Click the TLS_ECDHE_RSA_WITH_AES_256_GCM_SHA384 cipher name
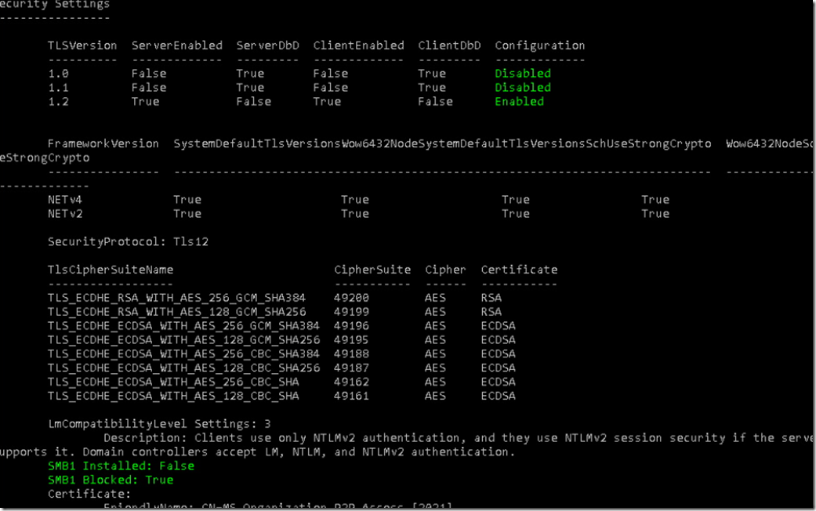816x511 pixels. [176, 298]
